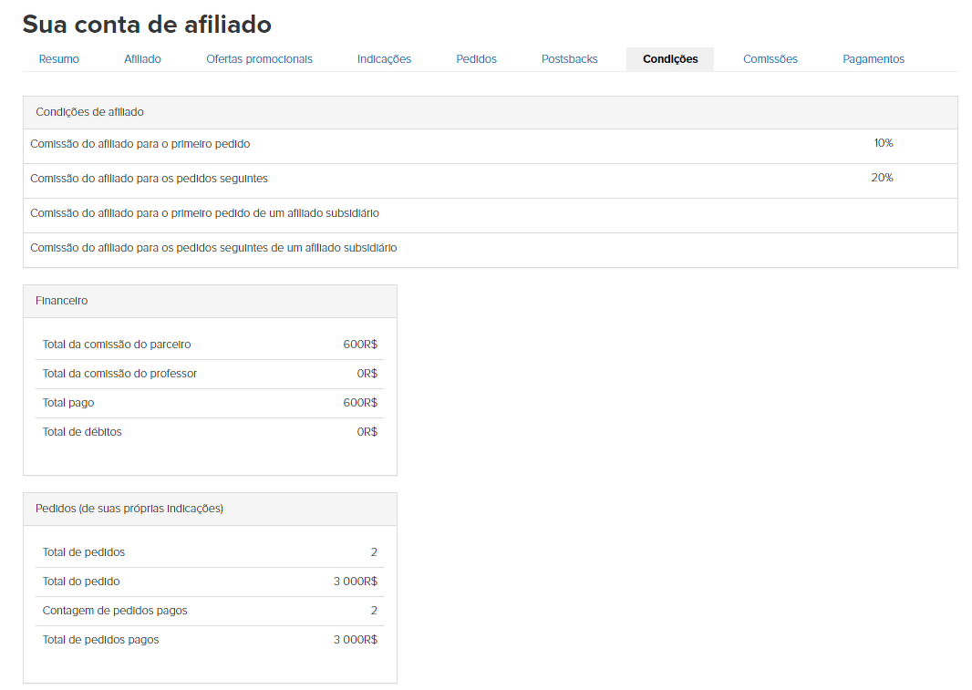This screenshot has width=972, height=690.
Task: Select the 10% first order commission value
Action: point(883,143)
